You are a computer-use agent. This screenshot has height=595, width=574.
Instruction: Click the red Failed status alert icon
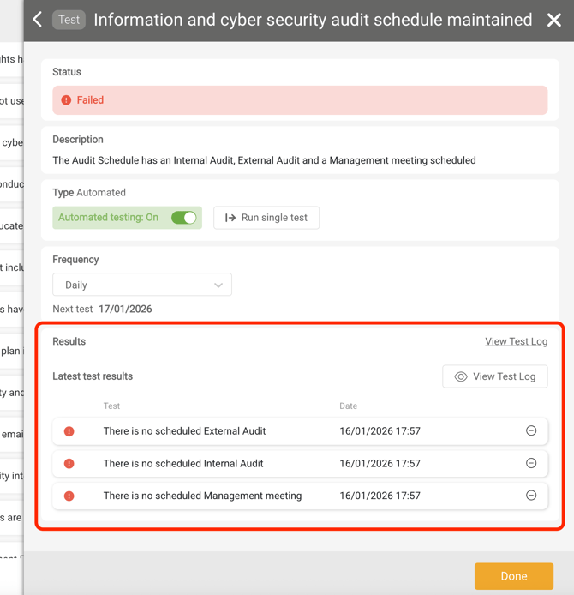[66, 100]
